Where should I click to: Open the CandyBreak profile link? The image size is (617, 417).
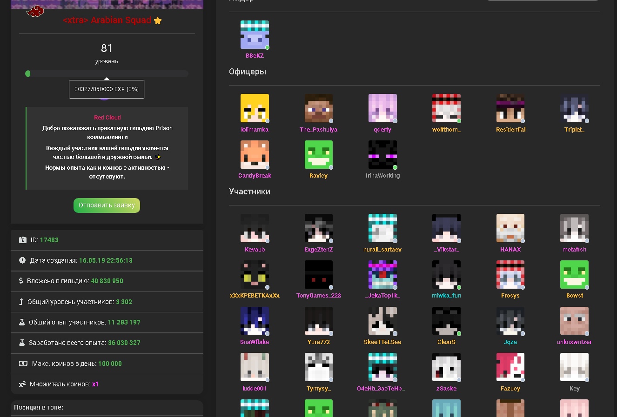click(255, 176)
